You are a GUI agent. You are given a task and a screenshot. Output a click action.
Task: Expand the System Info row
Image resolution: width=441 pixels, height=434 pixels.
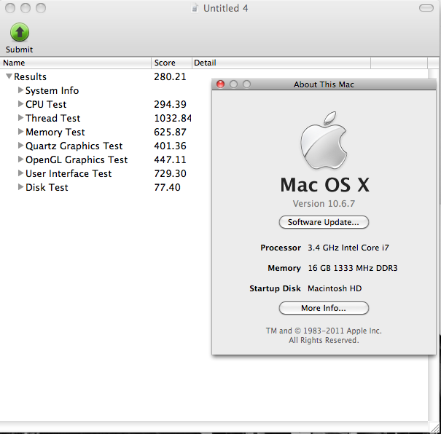click(20, 90)
